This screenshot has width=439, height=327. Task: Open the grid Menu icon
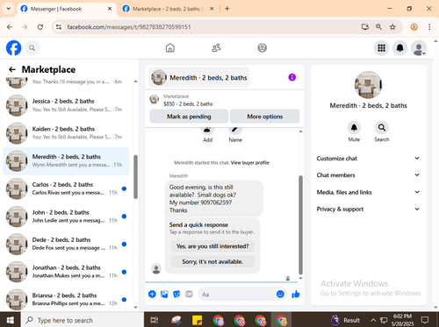(x=381, y=48)
